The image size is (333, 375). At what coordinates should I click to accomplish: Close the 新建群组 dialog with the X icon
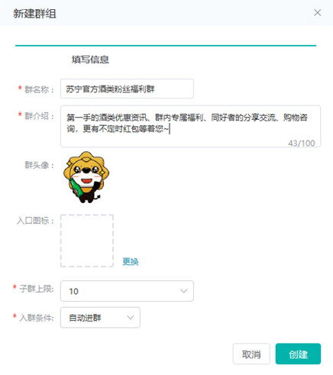[317, 13]
